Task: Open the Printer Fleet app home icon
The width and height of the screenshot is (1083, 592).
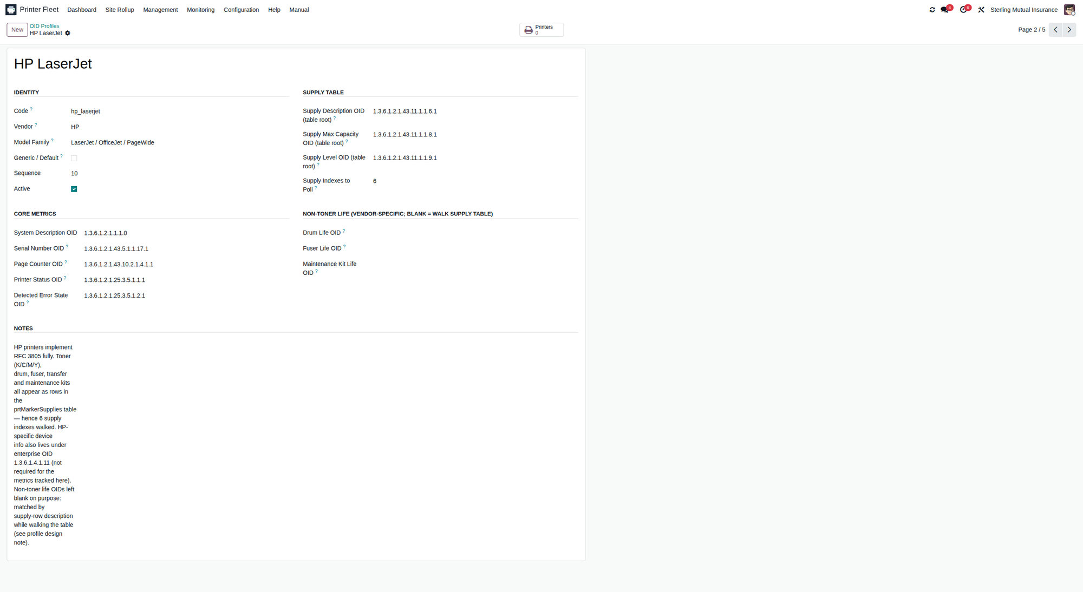Action: point(11,10)
